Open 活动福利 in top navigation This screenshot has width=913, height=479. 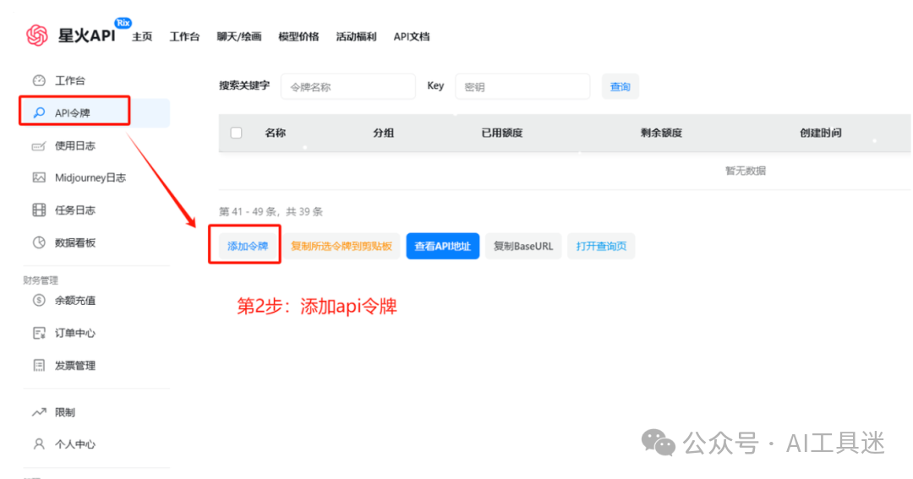pos(357,36)
